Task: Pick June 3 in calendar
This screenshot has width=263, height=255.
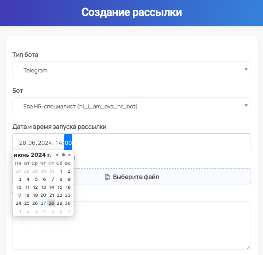Action: tap(20, 179)
